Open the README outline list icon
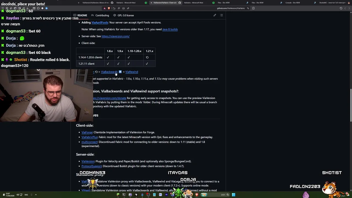 221,15
